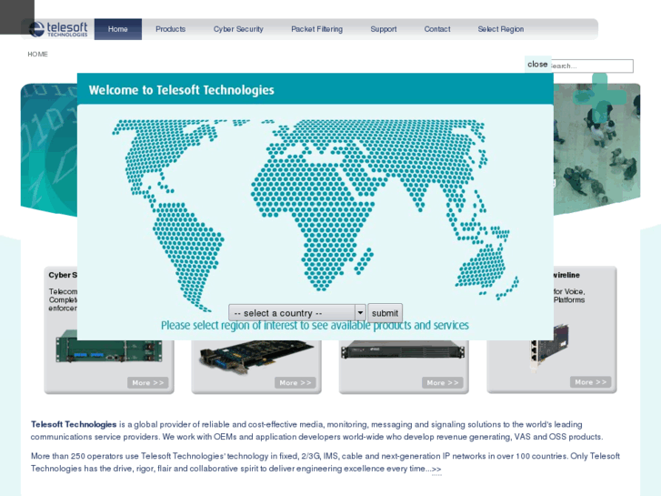The image size is (661, 496).
Task: Click More on the Cyber Security card
Action: 147,382
